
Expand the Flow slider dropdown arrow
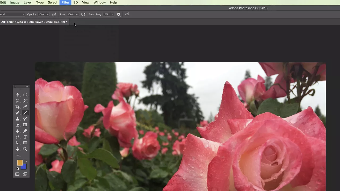pos(77,14)
